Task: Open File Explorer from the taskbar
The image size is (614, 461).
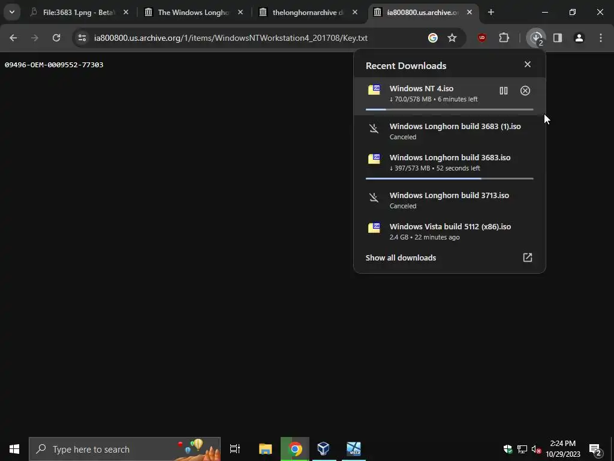Action: point(266,449)
